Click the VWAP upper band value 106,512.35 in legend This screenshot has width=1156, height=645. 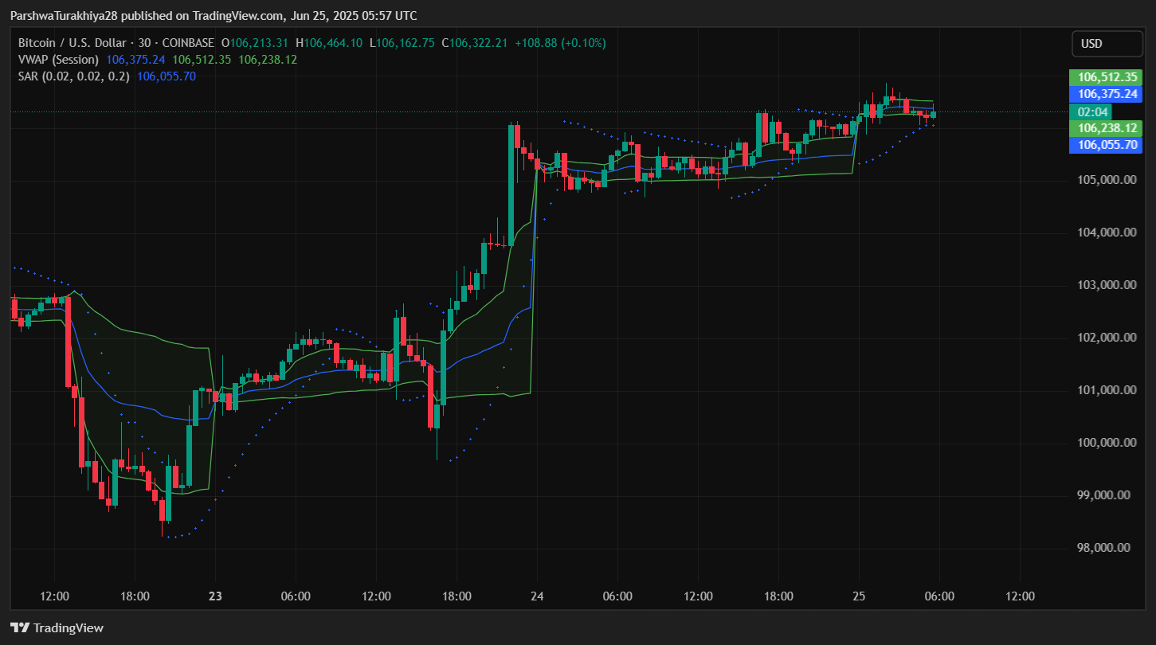(x=202, y=59)
